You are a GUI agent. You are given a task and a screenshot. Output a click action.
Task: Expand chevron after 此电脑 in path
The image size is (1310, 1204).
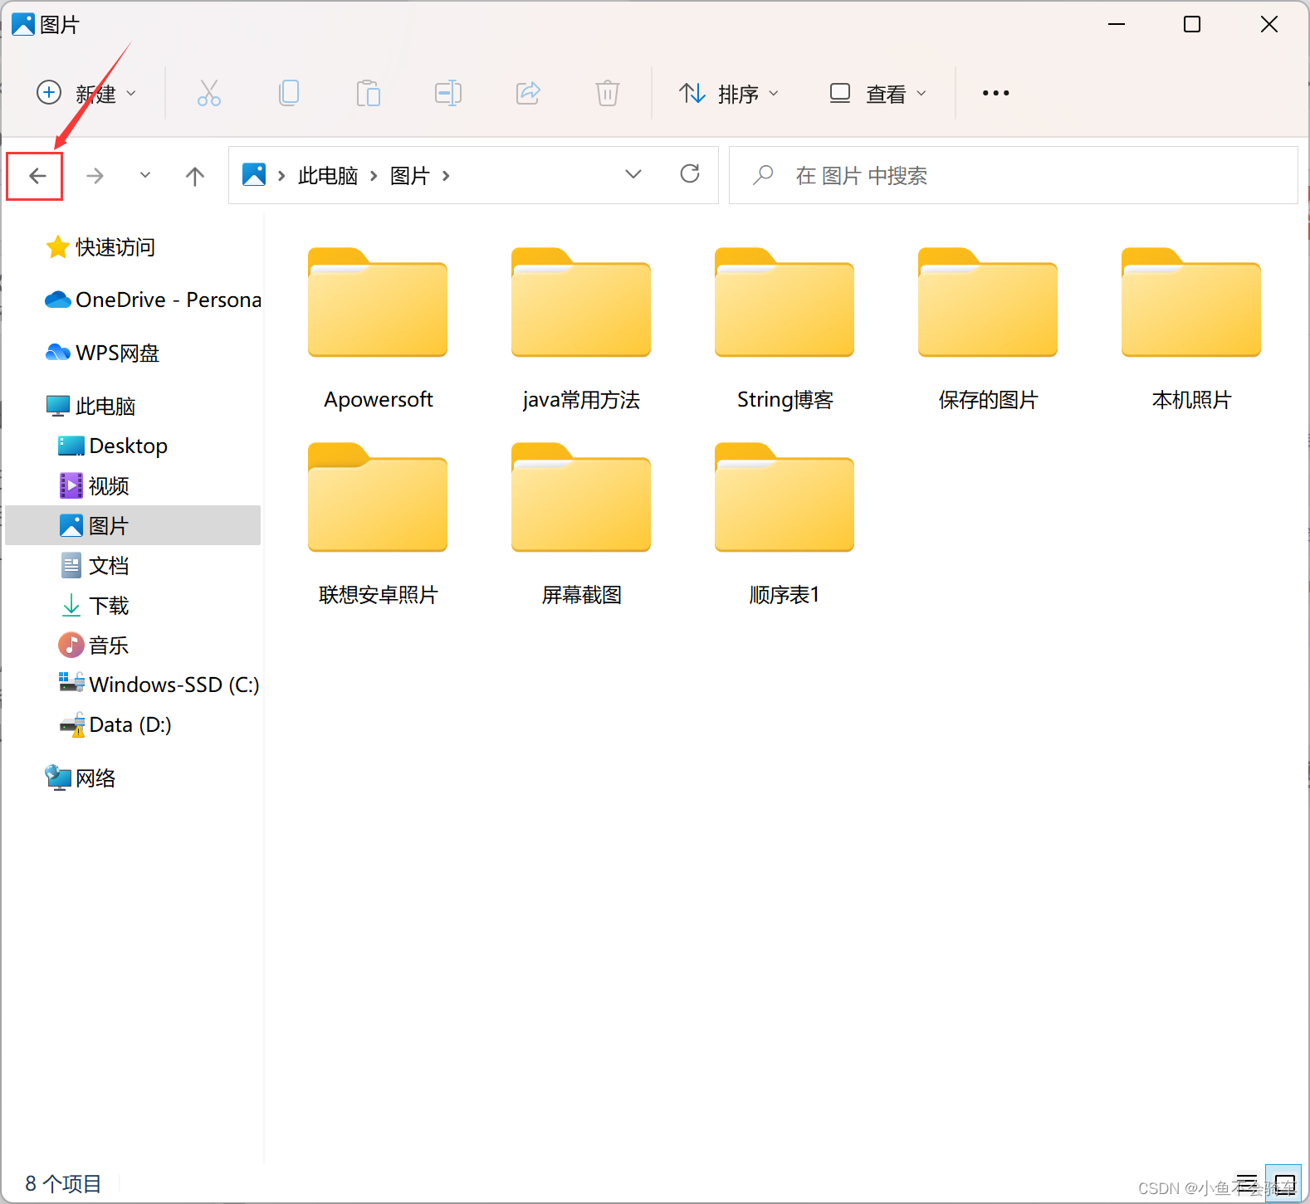374,176
